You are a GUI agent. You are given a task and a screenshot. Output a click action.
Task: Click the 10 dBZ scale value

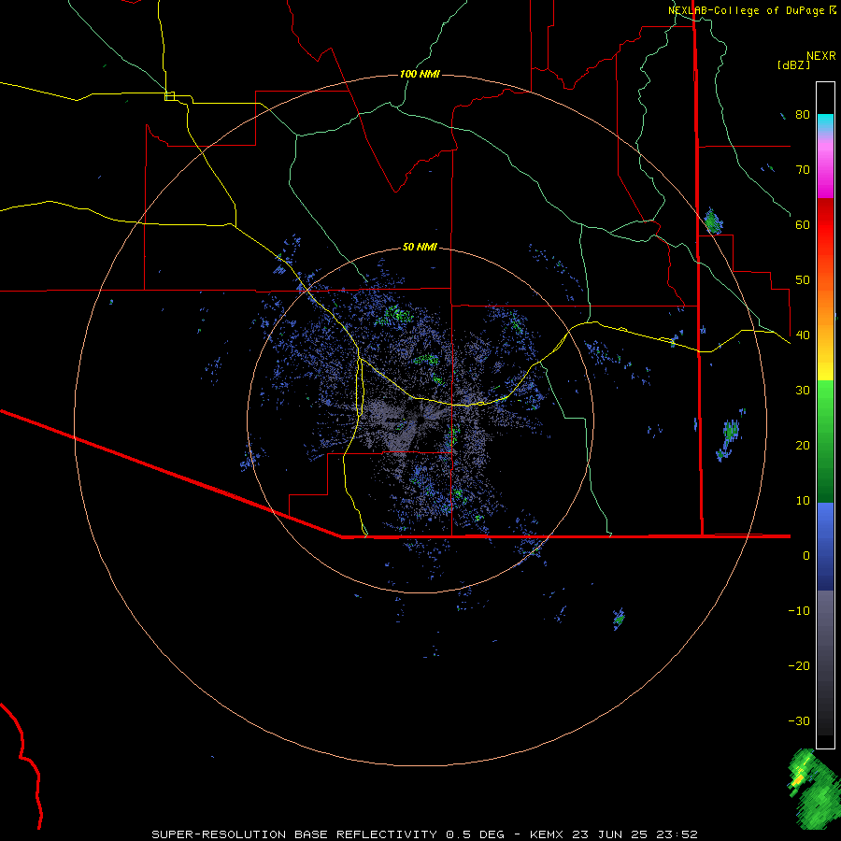coord(803,501)
